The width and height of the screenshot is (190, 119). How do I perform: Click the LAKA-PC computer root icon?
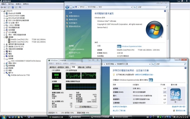4,11
